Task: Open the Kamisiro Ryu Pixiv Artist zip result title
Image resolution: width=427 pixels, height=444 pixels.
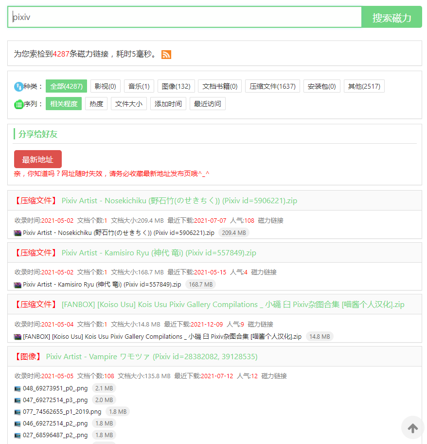Action: [x=159, y=252]
